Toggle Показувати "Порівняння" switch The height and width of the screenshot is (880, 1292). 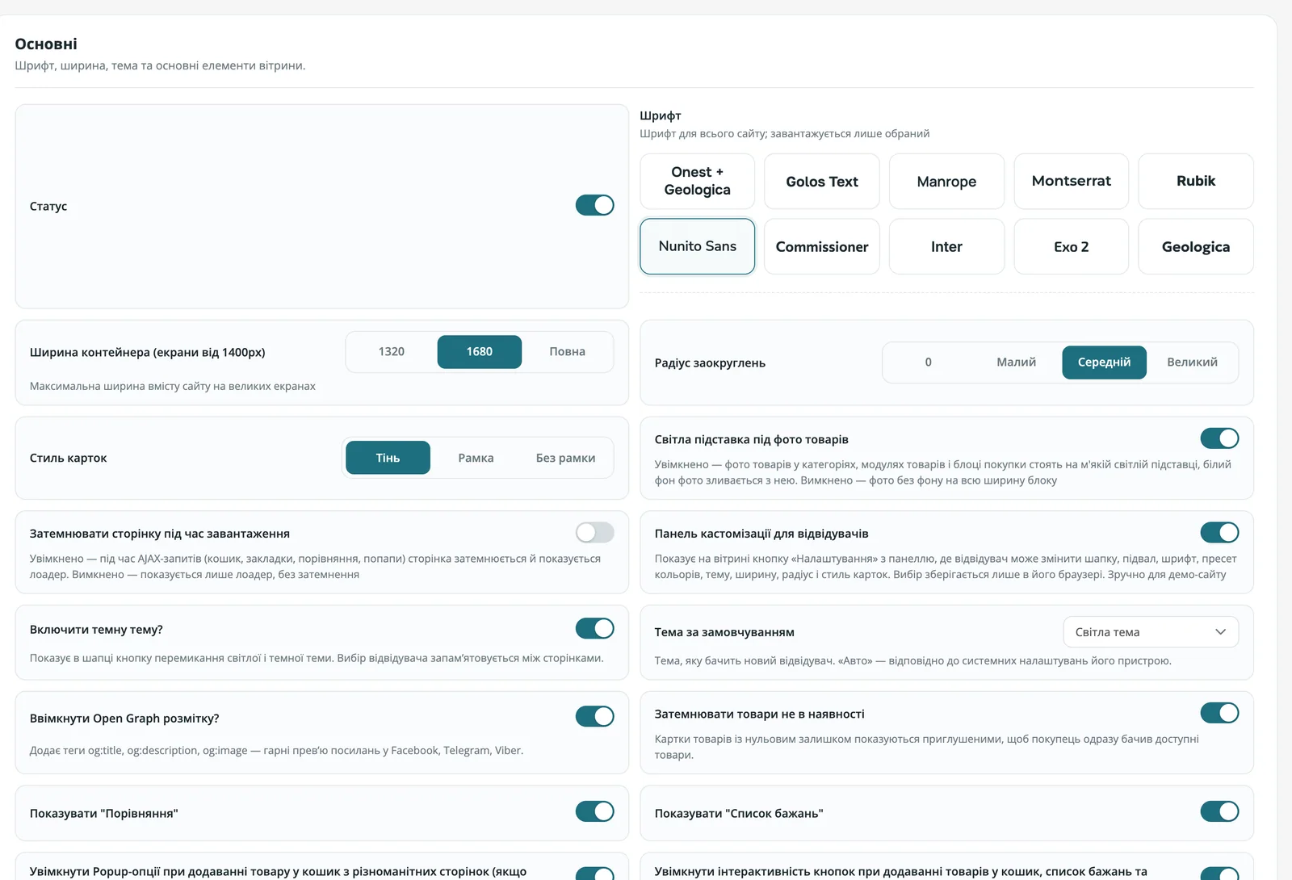[x=594, y=811]
